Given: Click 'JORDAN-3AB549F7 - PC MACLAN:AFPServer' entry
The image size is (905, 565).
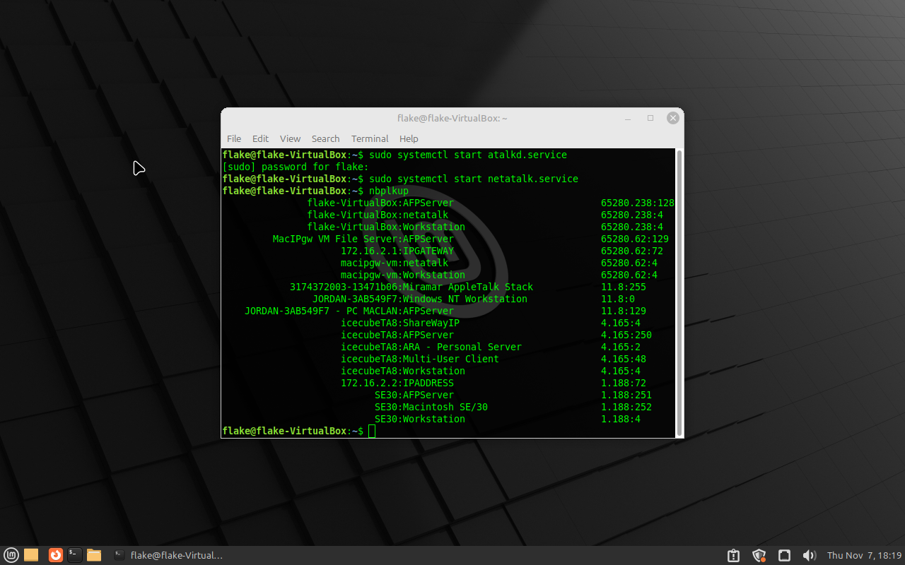Looking at the screenshot, I should click(349, 311).
